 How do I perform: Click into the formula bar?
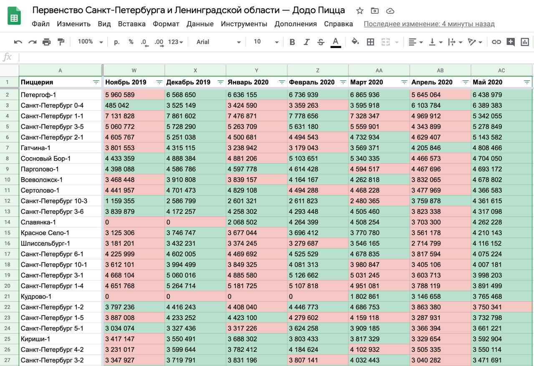pos(275,58)
